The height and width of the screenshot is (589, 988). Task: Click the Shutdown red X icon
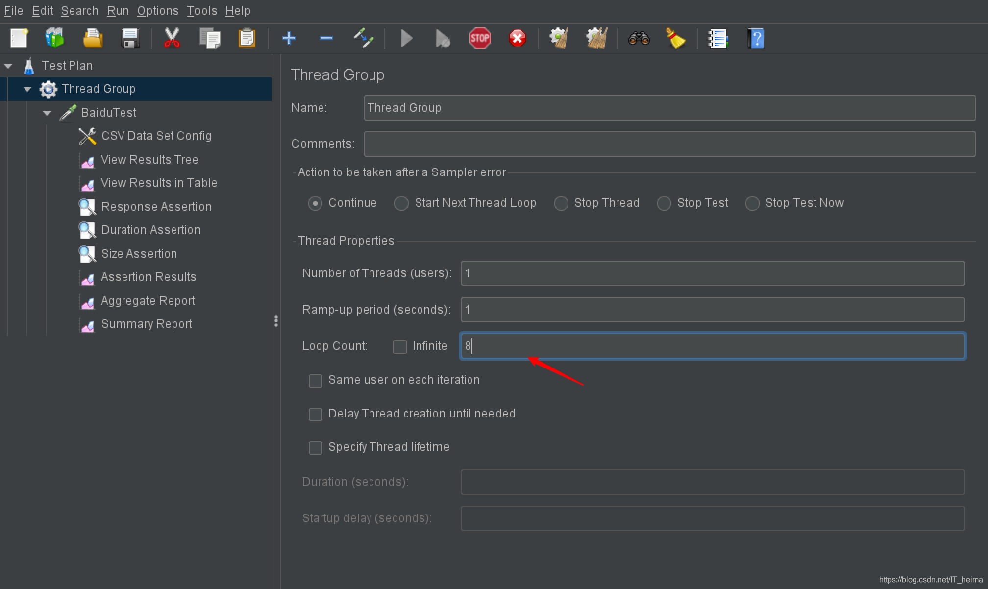517,39
